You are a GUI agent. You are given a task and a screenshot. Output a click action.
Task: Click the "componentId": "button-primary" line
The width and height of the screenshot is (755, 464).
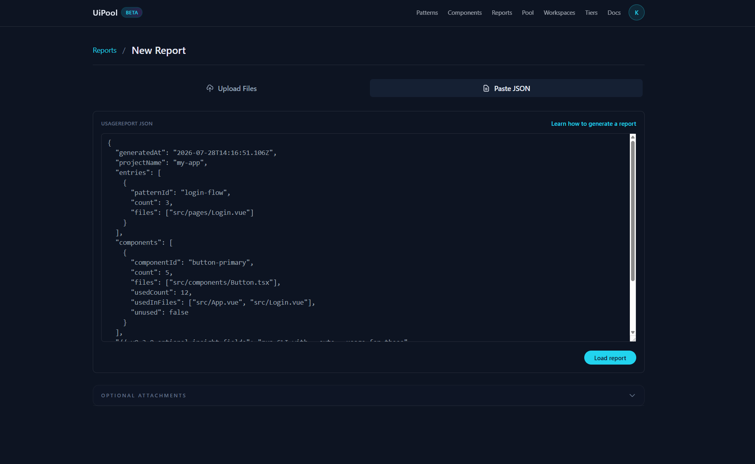click(192, 262)
